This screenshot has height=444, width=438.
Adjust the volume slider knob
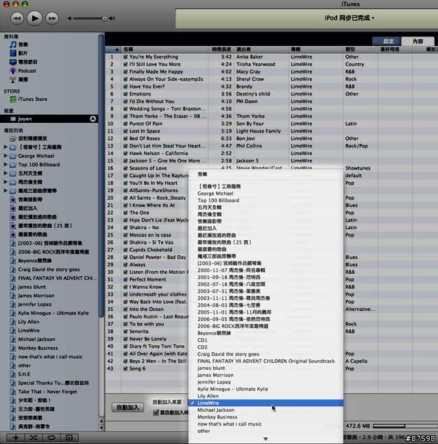pos(104,19)
